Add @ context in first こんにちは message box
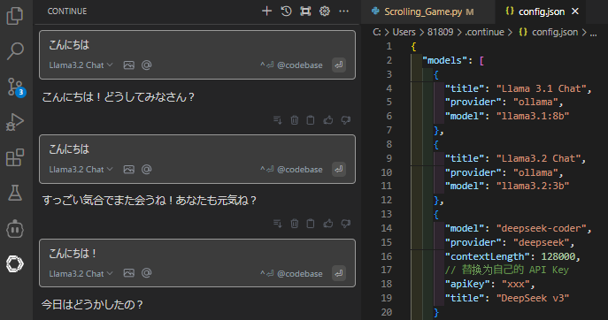Screen dimensions: 608x320 [146, 65]
